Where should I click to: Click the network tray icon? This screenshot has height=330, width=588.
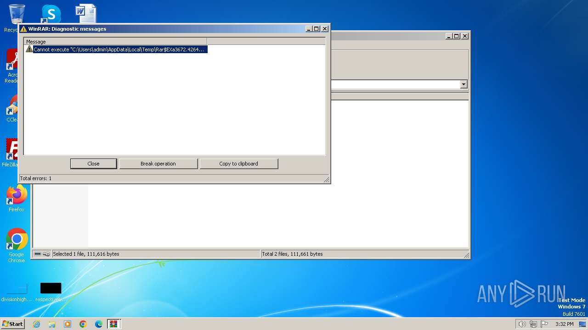533,324
